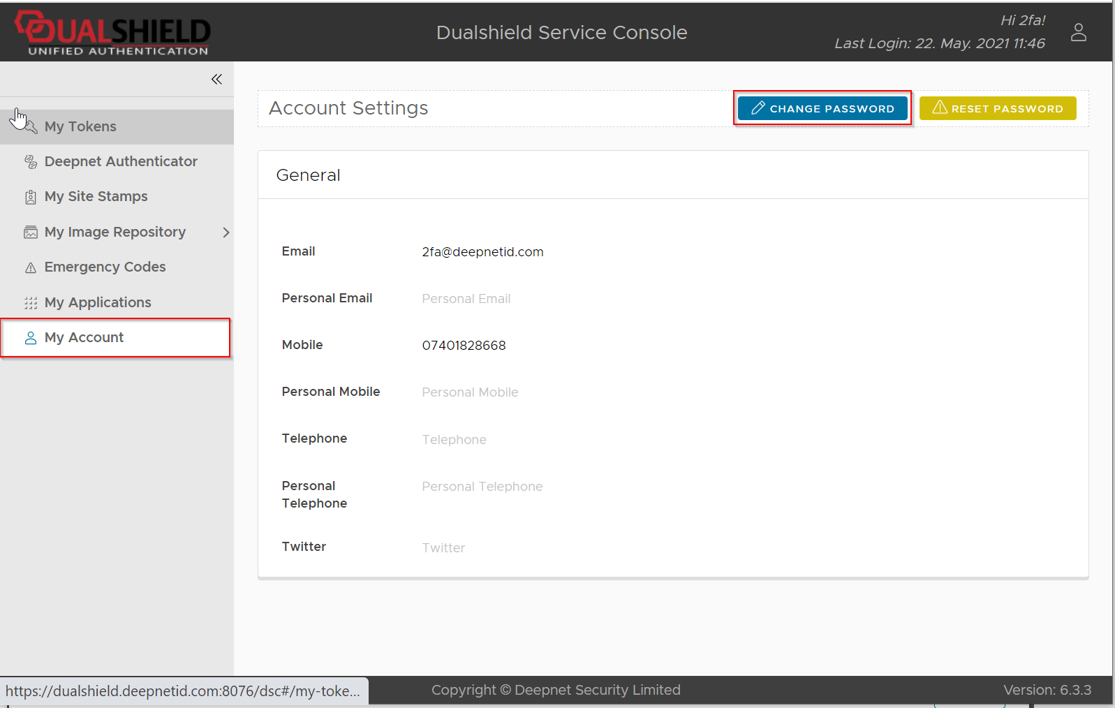Expand the My Image Repository submenu arrow
Viewport: 1115px width, 708px height.
pos(226,233)
